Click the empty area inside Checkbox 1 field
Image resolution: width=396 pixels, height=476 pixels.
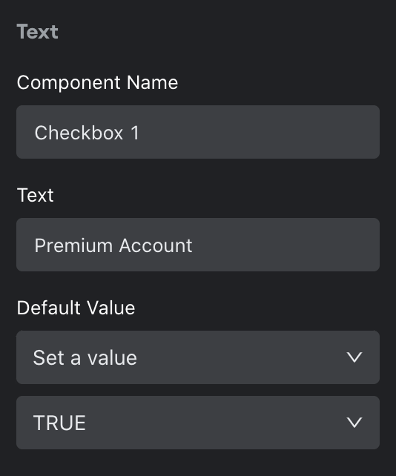pos(258,132)
